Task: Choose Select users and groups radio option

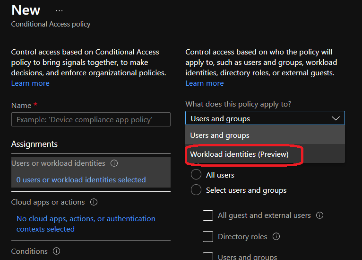Action: click(196, 190)
